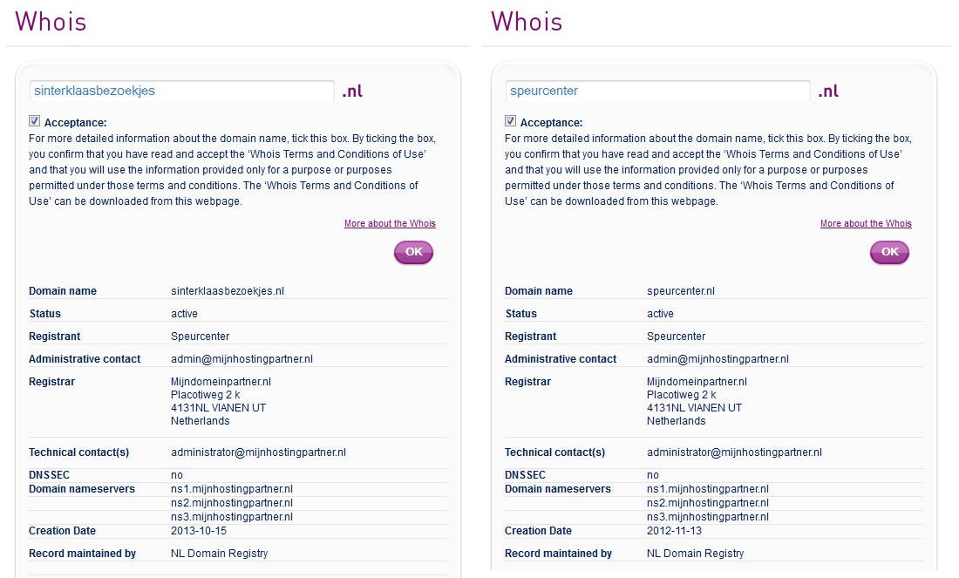This screenshot has width=959, height=578.
Task: Click 'Netherlands' in right panel registrar address
Action: point(676,421)
